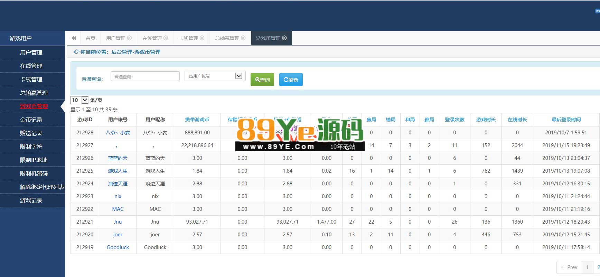Screen dimensions: 600x277
Task: Sort by the 逃局 column header
Action: tap(429, 120)
